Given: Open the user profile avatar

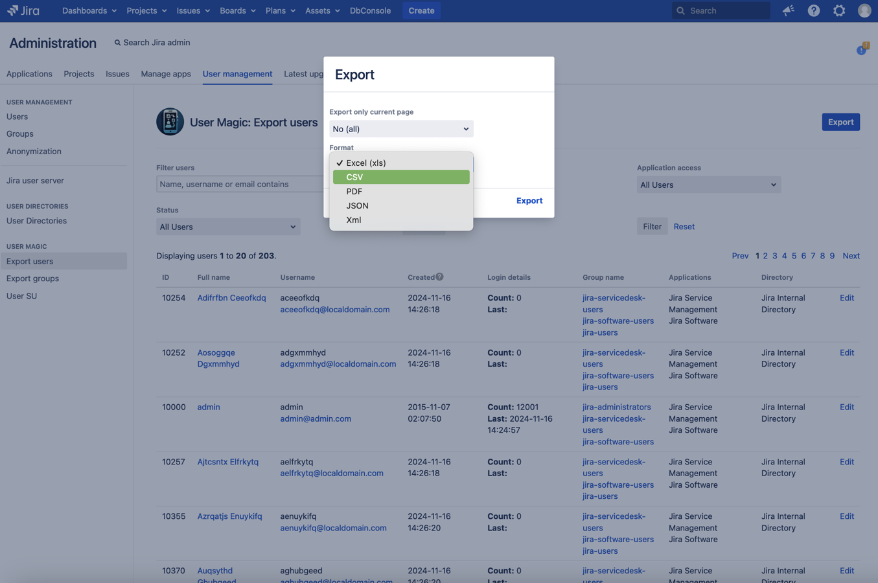Looking at the screenshot, I should click(x=864, y=10).
